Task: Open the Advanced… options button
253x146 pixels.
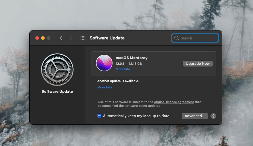Action: coord(195,116)
